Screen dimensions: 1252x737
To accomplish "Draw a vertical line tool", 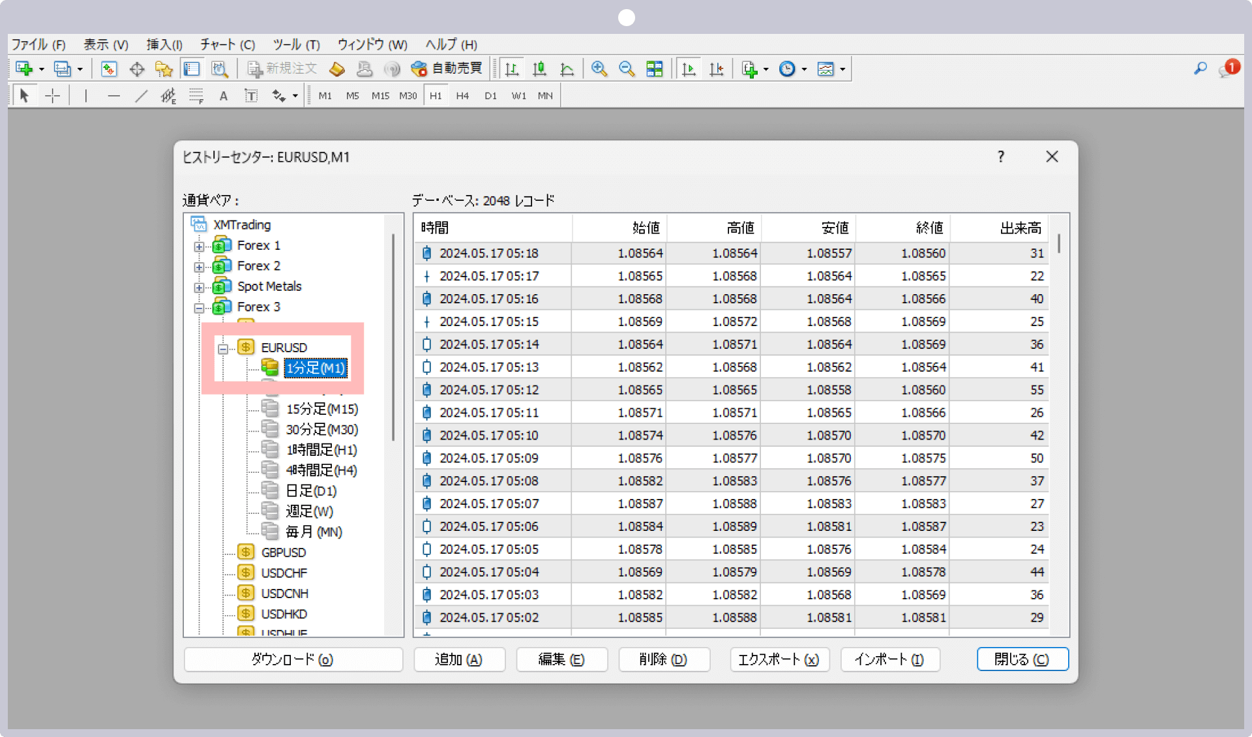I will pyautogui.click(x=85, y=96).
